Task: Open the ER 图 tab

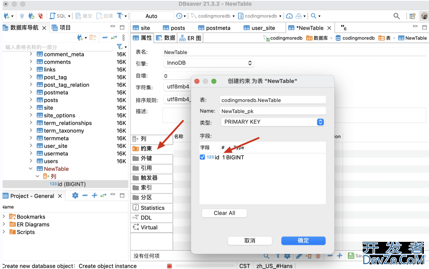Action: point(190,38)
